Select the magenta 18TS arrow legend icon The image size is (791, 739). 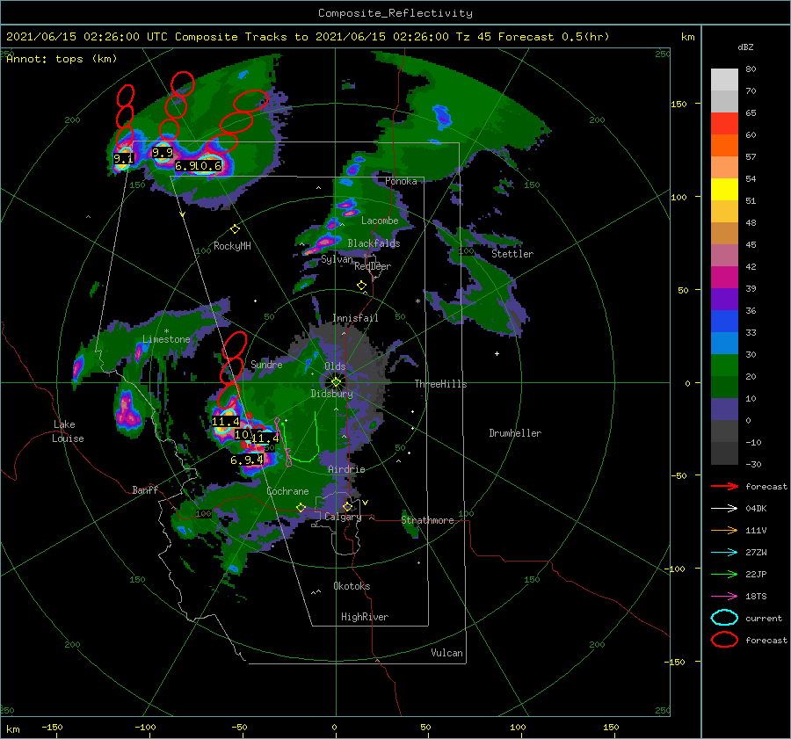[724, 596]
